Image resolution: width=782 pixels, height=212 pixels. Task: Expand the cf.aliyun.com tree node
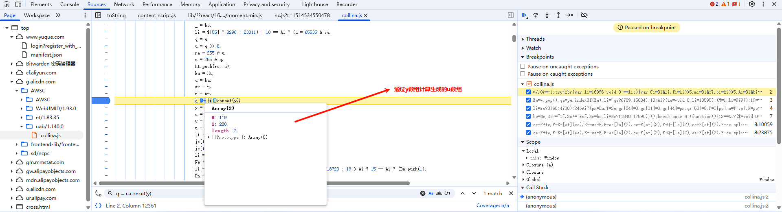coord(11,73)
